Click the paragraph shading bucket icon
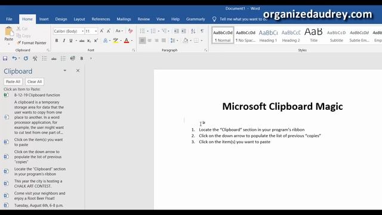382x215 pixels. 186,41
